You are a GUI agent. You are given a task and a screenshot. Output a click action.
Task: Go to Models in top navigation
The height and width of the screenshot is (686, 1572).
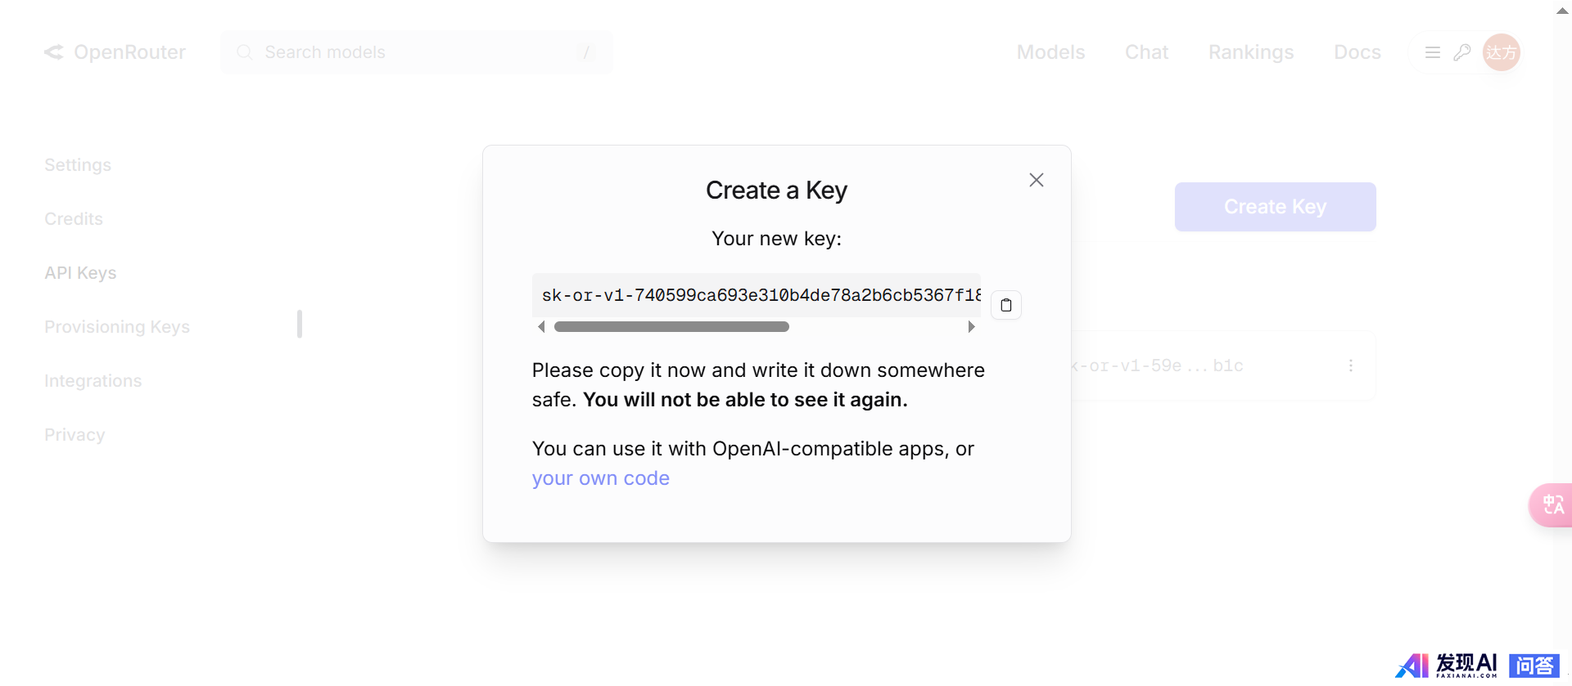click(x=1050, y=52)
